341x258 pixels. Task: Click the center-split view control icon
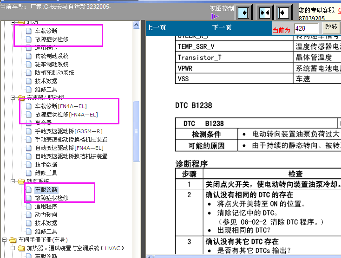265,13
